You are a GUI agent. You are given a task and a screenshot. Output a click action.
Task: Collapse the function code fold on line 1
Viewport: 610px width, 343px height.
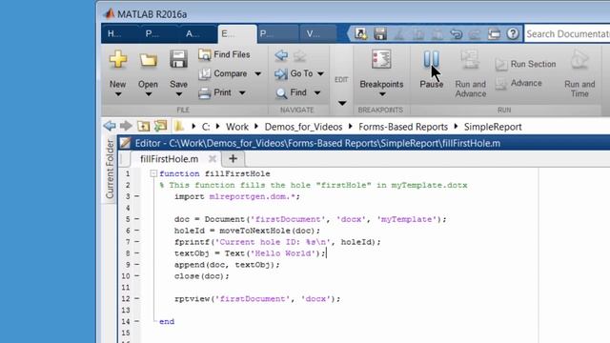[x=153, y=173]
